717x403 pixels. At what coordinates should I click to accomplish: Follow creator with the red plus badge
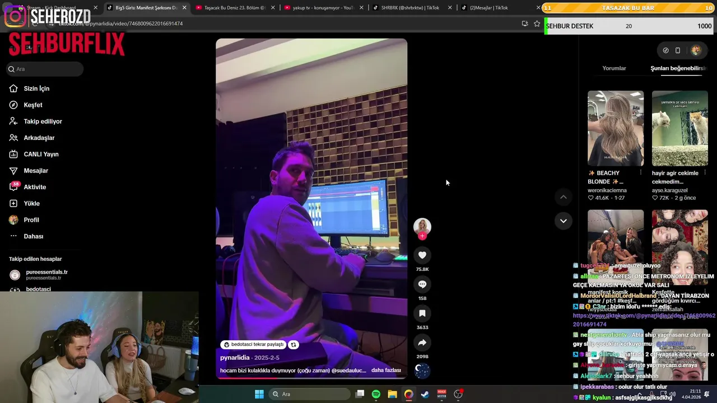coord(422,236)
